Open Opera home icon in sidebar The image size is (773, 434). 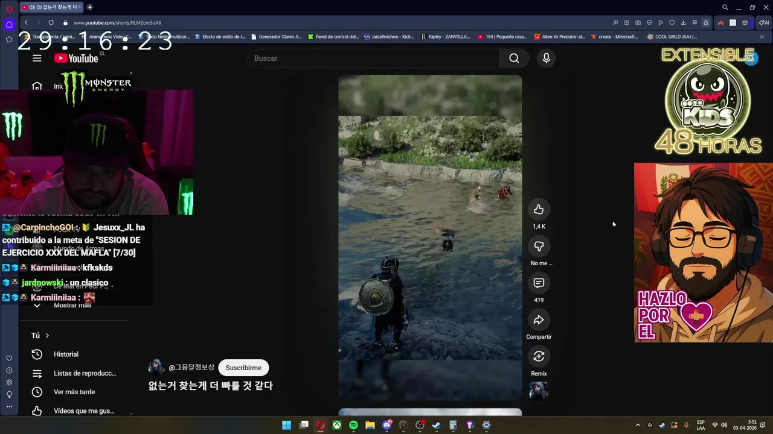9,24
